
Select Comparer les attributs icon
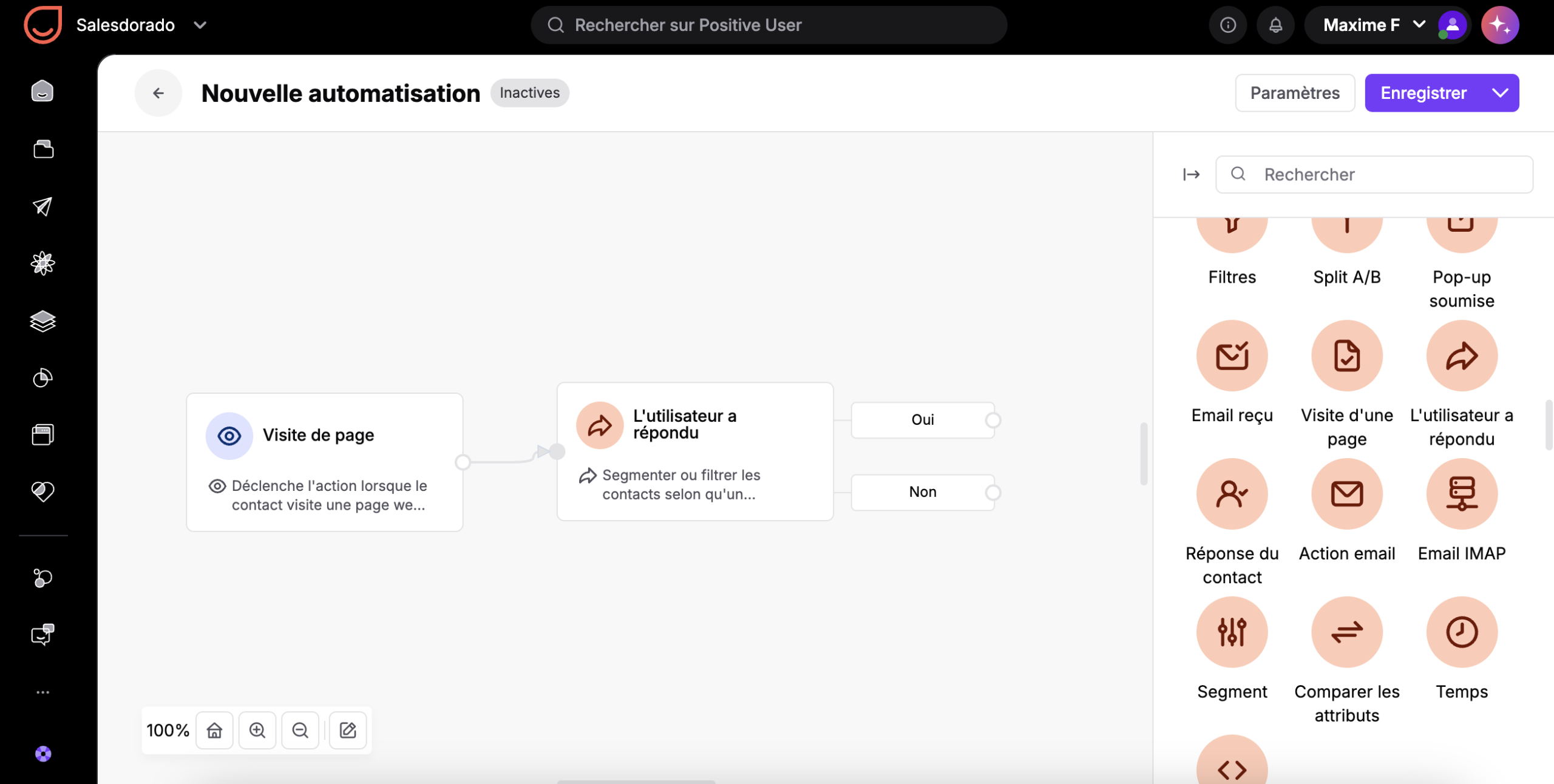[x=1346, y=632]
